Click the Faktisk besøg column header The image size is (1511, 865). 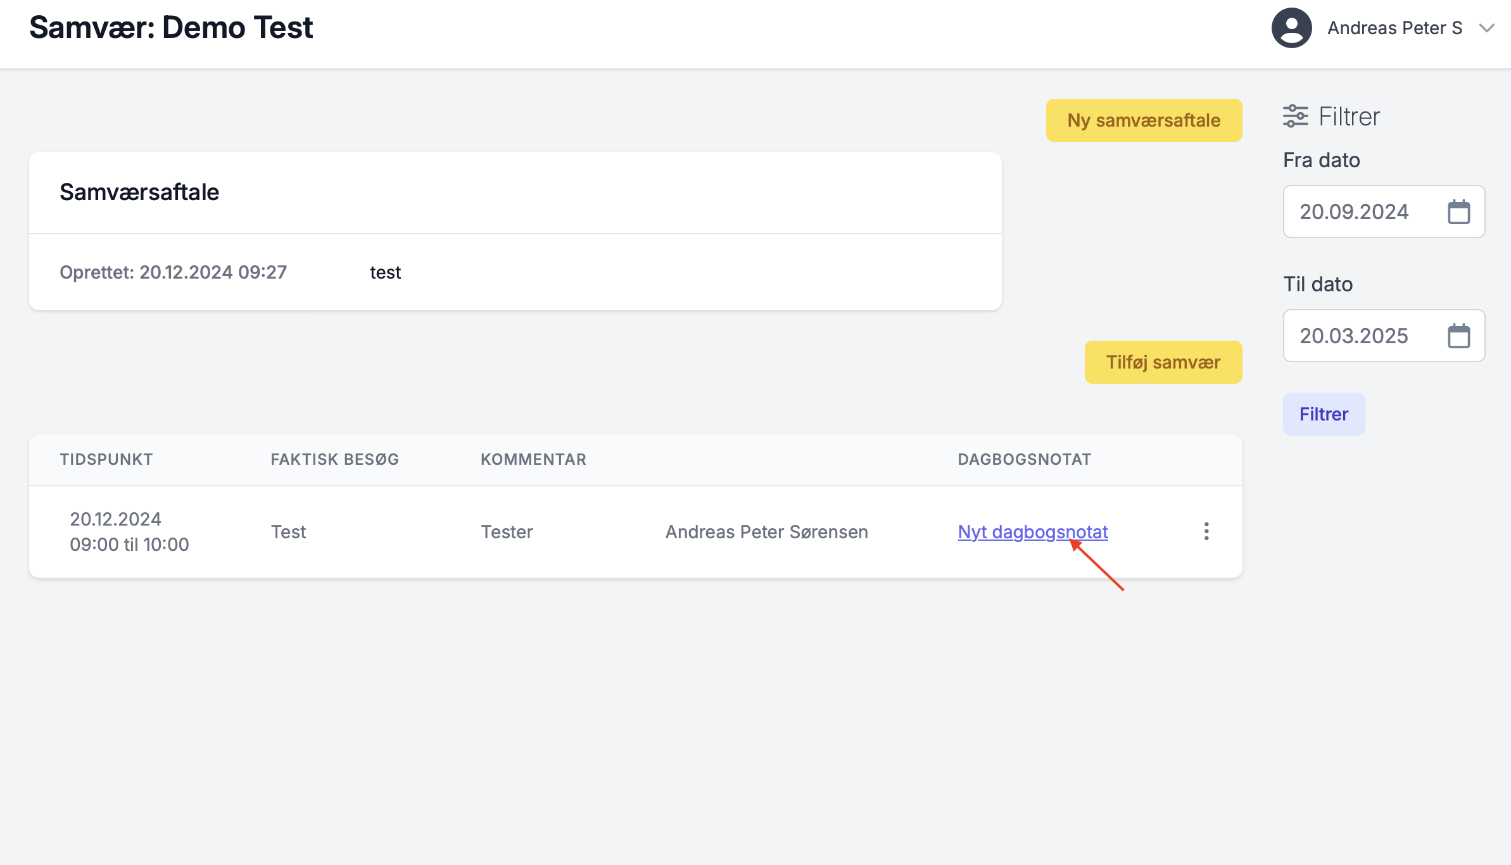point(334,460)
